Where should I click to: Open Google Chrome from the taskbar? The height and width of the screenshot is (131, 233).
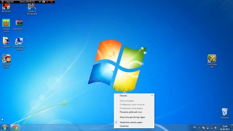[x=15, y=128]
